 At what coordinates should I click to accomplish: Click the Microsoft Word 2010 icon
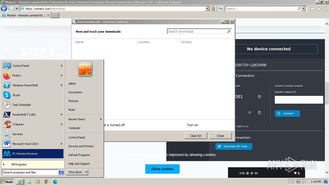[7, 144]
